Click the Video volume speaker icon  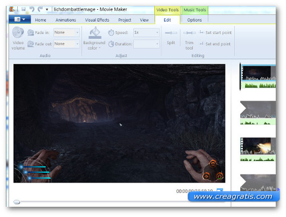click(x=18, y=33)
